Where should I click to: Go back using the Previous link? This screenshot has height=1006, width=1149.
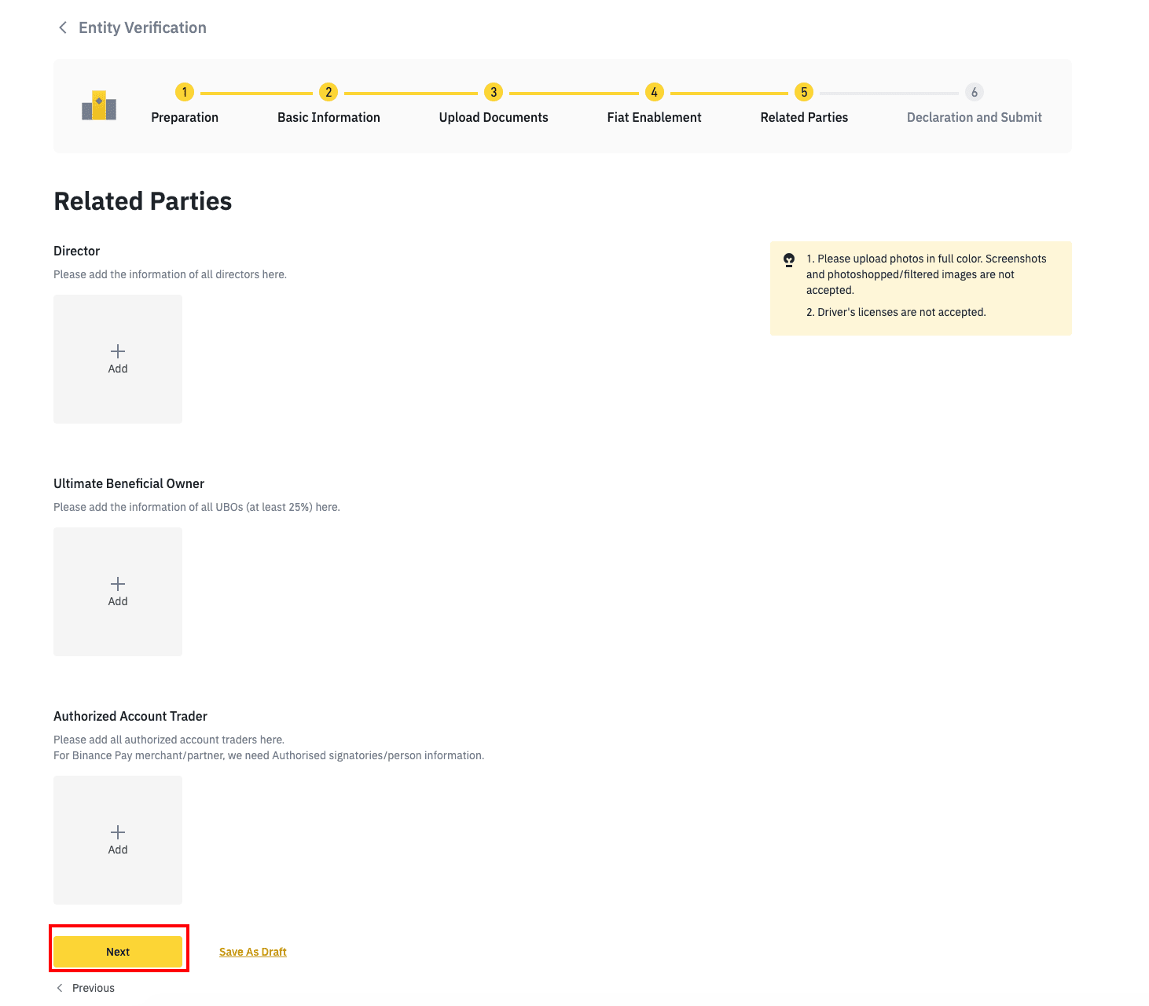(x=94, y=988)
